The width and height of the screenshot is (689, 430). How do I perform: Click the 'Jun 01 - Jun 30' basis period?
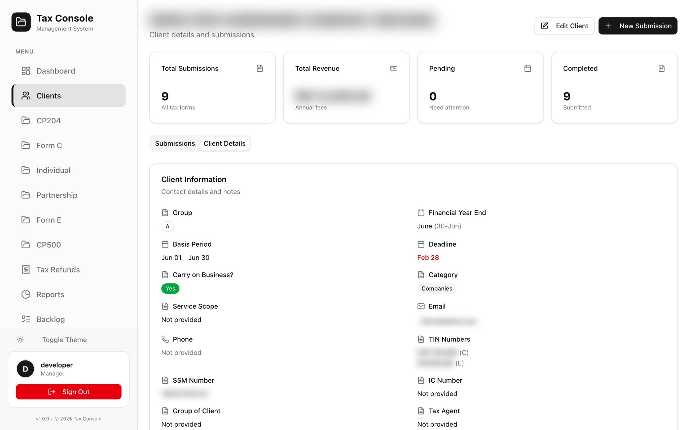point(185,258)
